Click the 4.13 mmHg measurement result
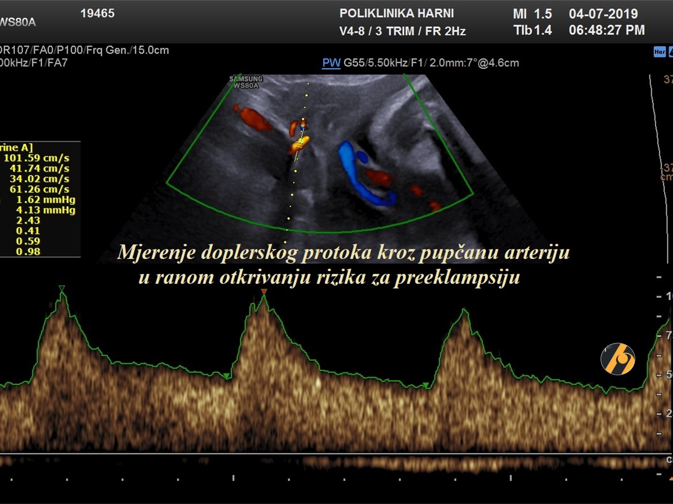673x504 pixels. (x=45, y=210)
